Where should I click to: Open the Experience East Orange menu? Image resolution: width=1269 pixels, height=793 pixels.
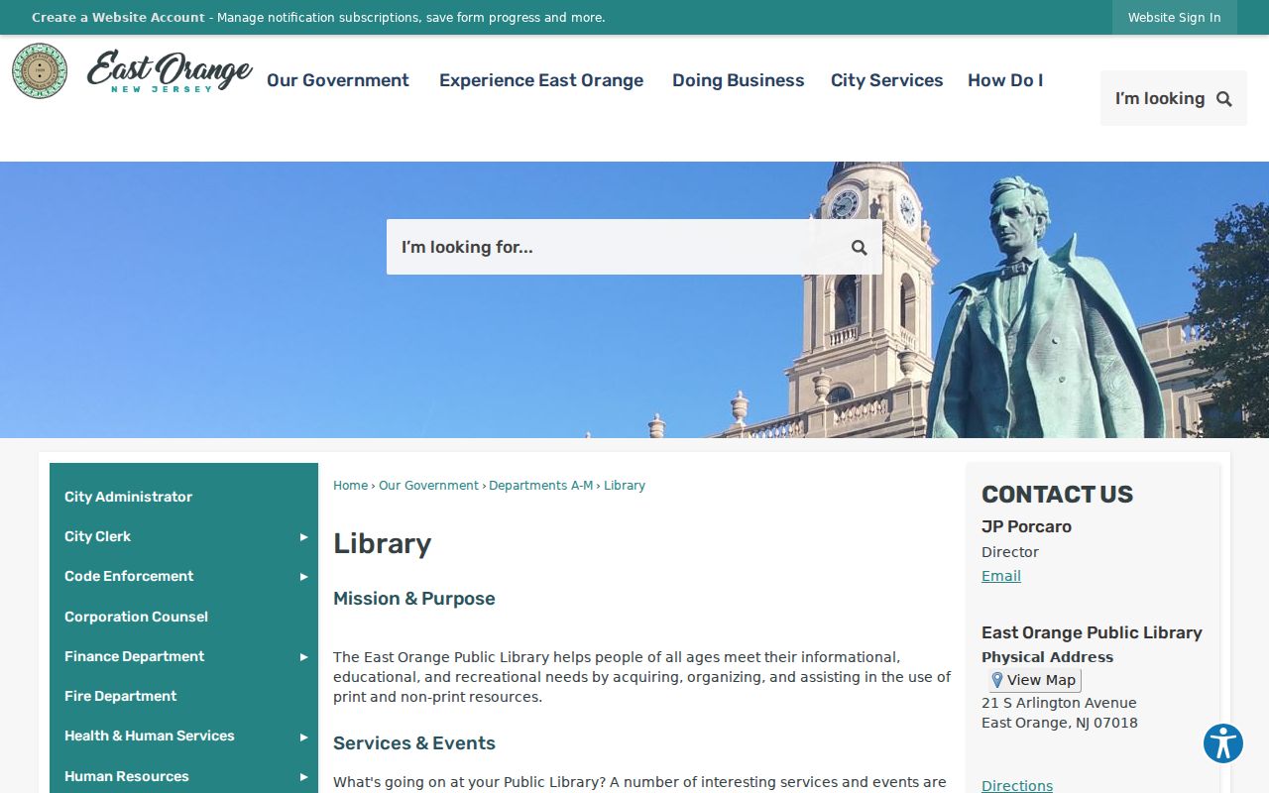(x=541, y=80)
